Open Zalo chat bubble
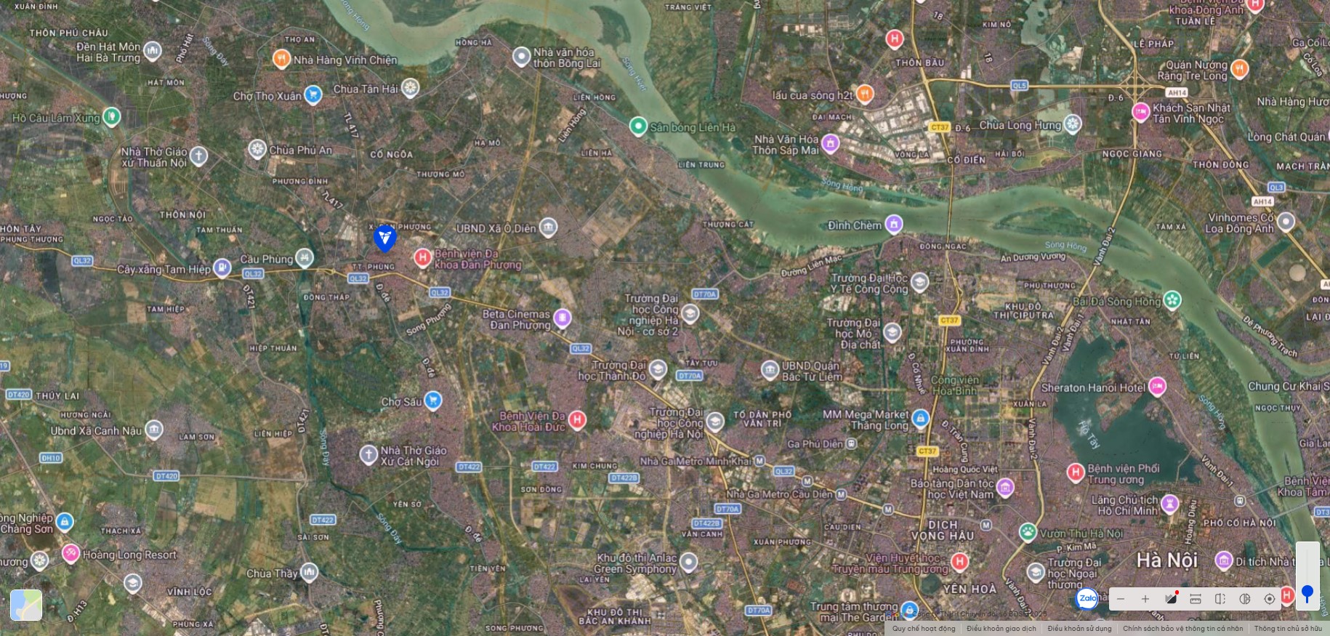The image size is (1330, 636). [1087, 598]
